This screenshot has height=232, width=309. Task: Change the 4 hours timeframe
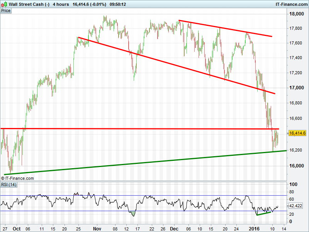(61, 4)
